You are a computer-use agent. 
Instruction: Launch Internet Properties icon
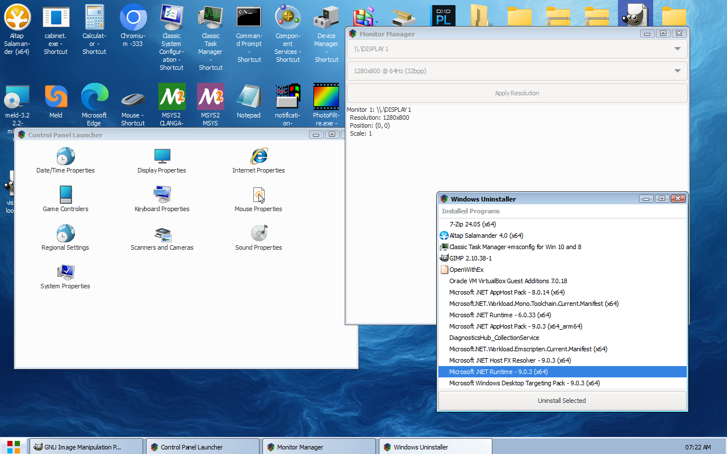258,161
